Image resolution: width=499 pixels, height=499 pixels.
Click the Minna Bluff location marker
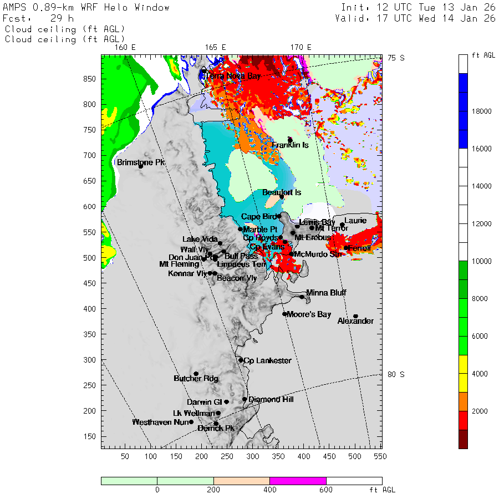[302, 297]
